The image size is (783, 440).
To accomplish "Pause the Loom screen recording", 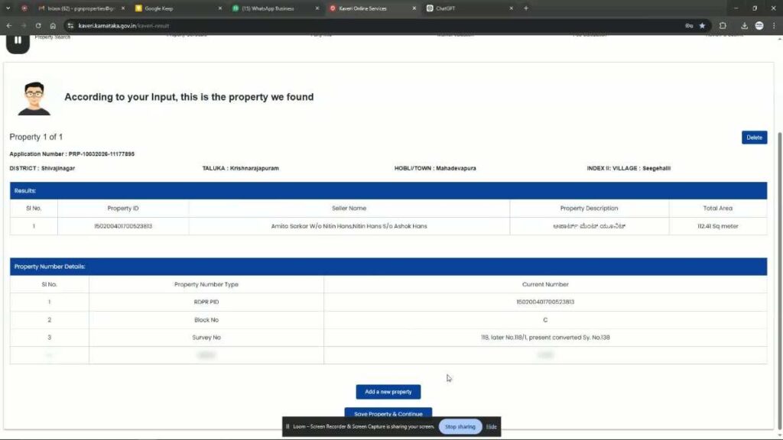I will pos(17,40).
